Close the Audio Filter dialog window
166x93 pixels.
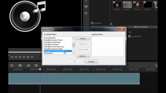pyautogui.click(x=122, y=28)
